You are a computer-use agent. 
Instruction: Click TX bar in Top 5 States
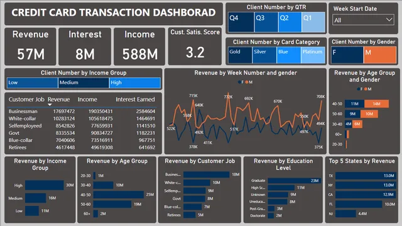[366, 176]
